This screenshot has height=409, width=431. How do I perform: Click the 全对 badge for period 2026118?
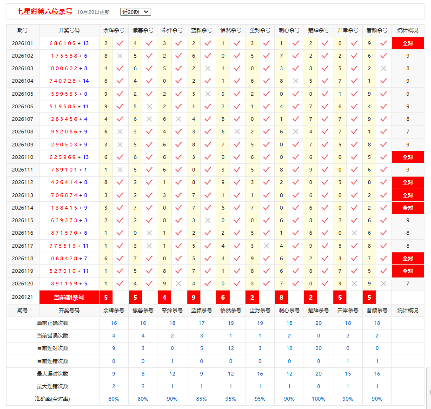[x=408, y=258]
